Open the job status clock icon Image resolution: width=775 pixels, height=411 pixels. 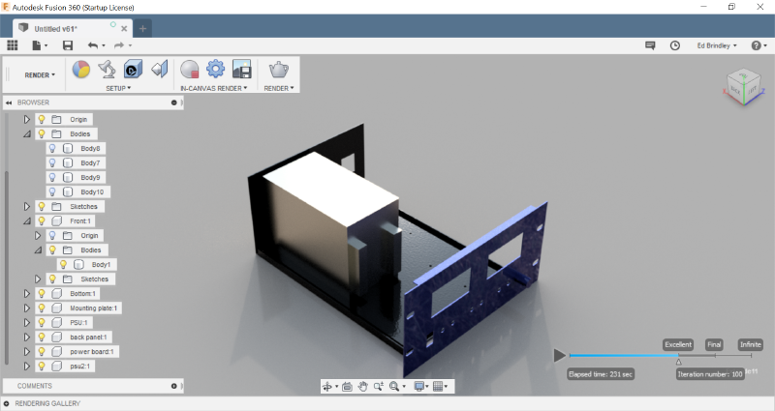[674, 45]
